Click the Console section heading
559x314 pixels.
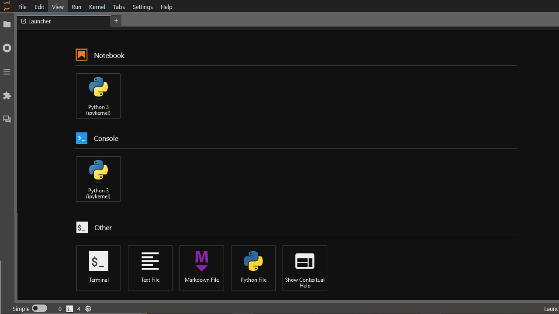point(106,138)
